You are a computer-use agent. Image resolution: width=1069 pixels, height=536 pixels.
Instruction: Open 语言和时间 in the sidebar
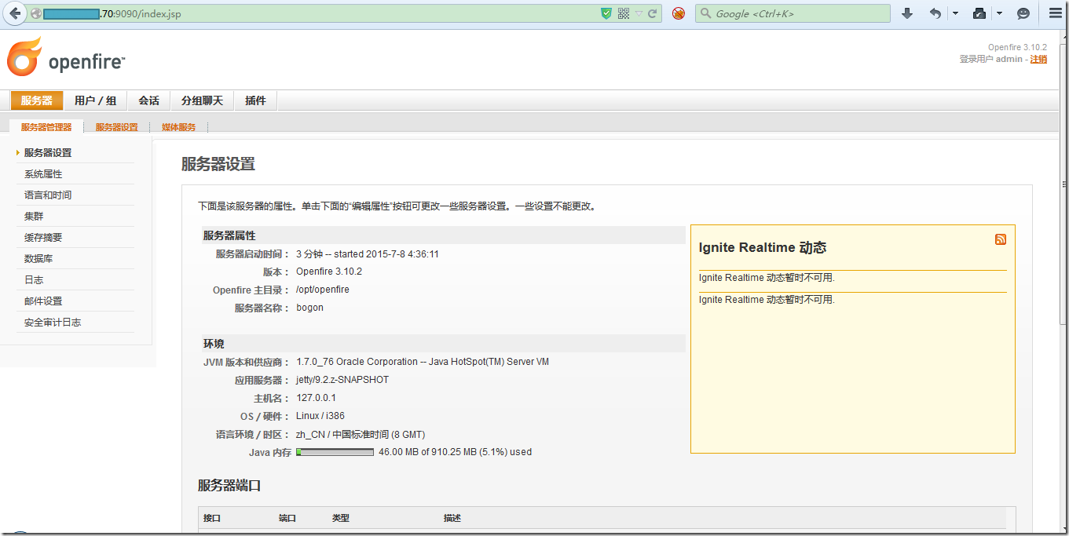pos(48,195)
